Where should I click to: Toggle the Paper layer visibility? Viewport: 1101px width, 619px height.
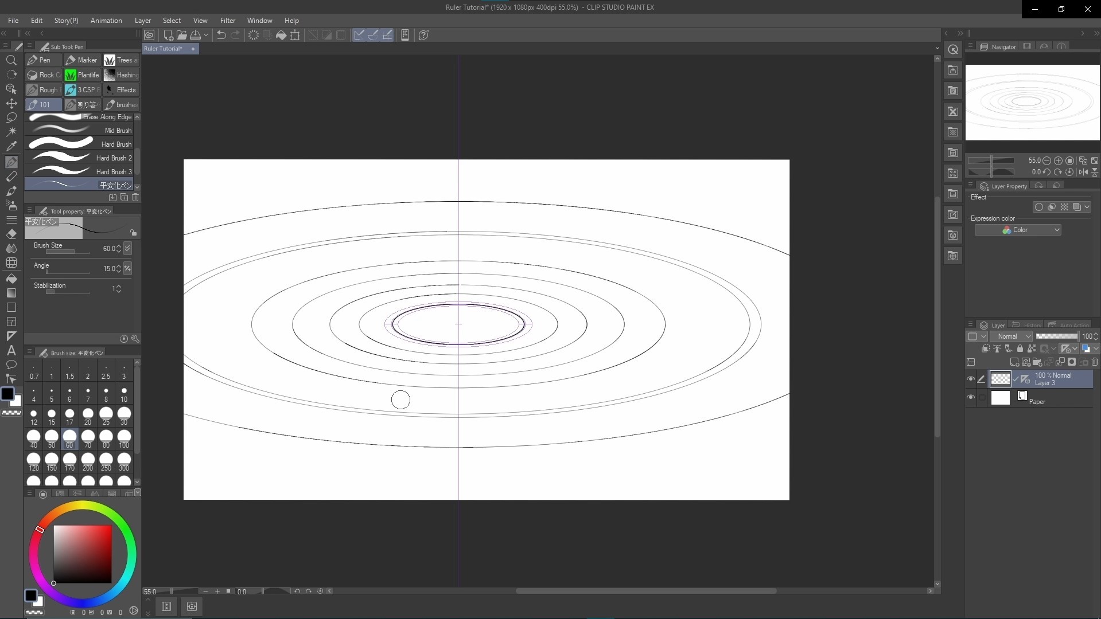[x=971, y=397]
